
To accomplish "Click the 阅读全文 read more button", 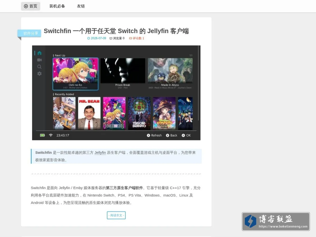I will click(116, 215).
